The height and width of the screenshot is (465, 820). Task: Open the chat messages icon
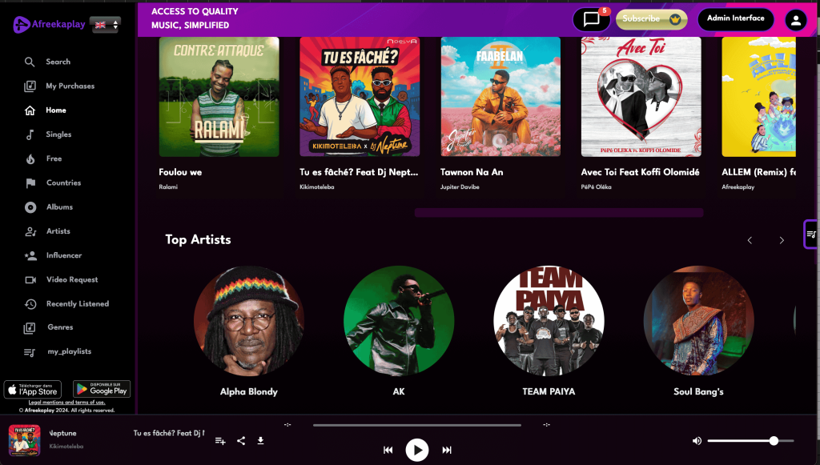pyautogui.click(x=592, y=19)
